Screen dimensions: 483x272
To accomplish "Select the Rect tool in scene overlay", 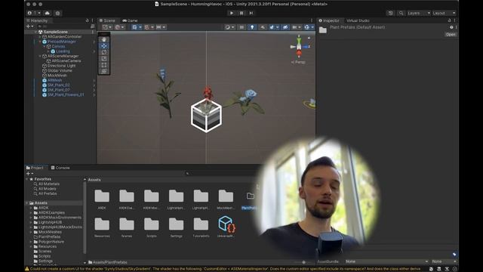I will [x=104, y=65].
